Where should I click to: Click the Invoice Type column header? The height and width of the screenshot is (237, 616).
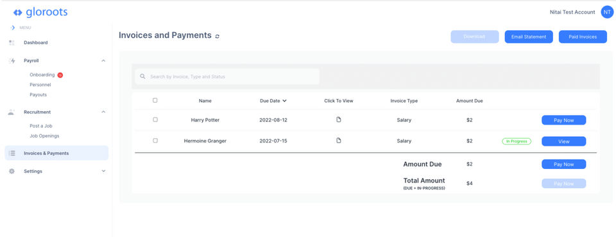coord(404,101)
